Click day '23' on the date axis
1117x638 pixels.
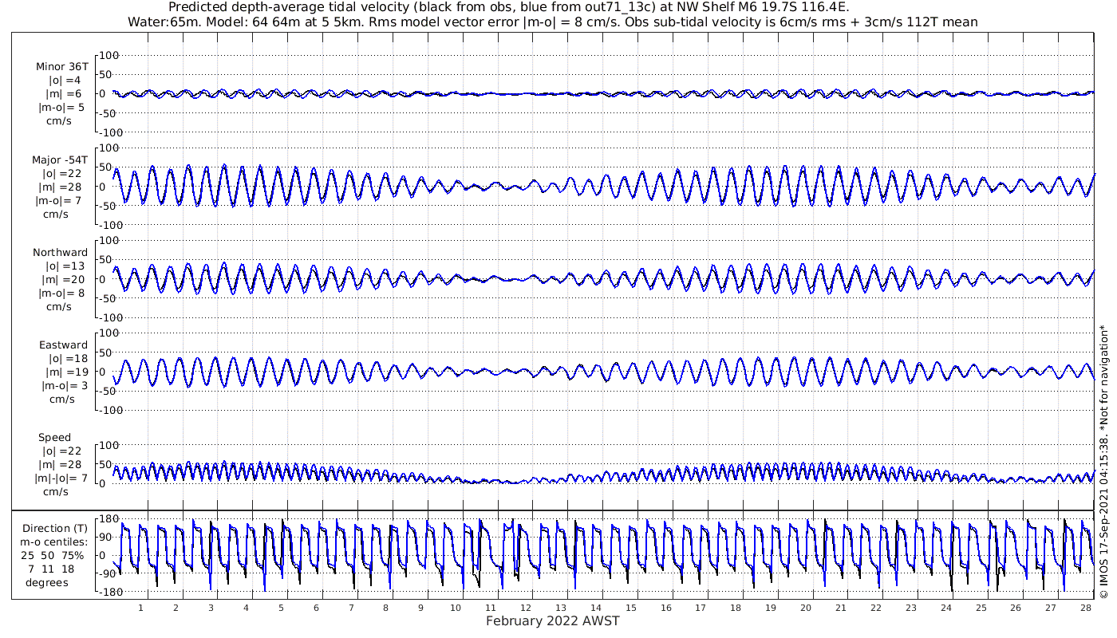point(911,608)
